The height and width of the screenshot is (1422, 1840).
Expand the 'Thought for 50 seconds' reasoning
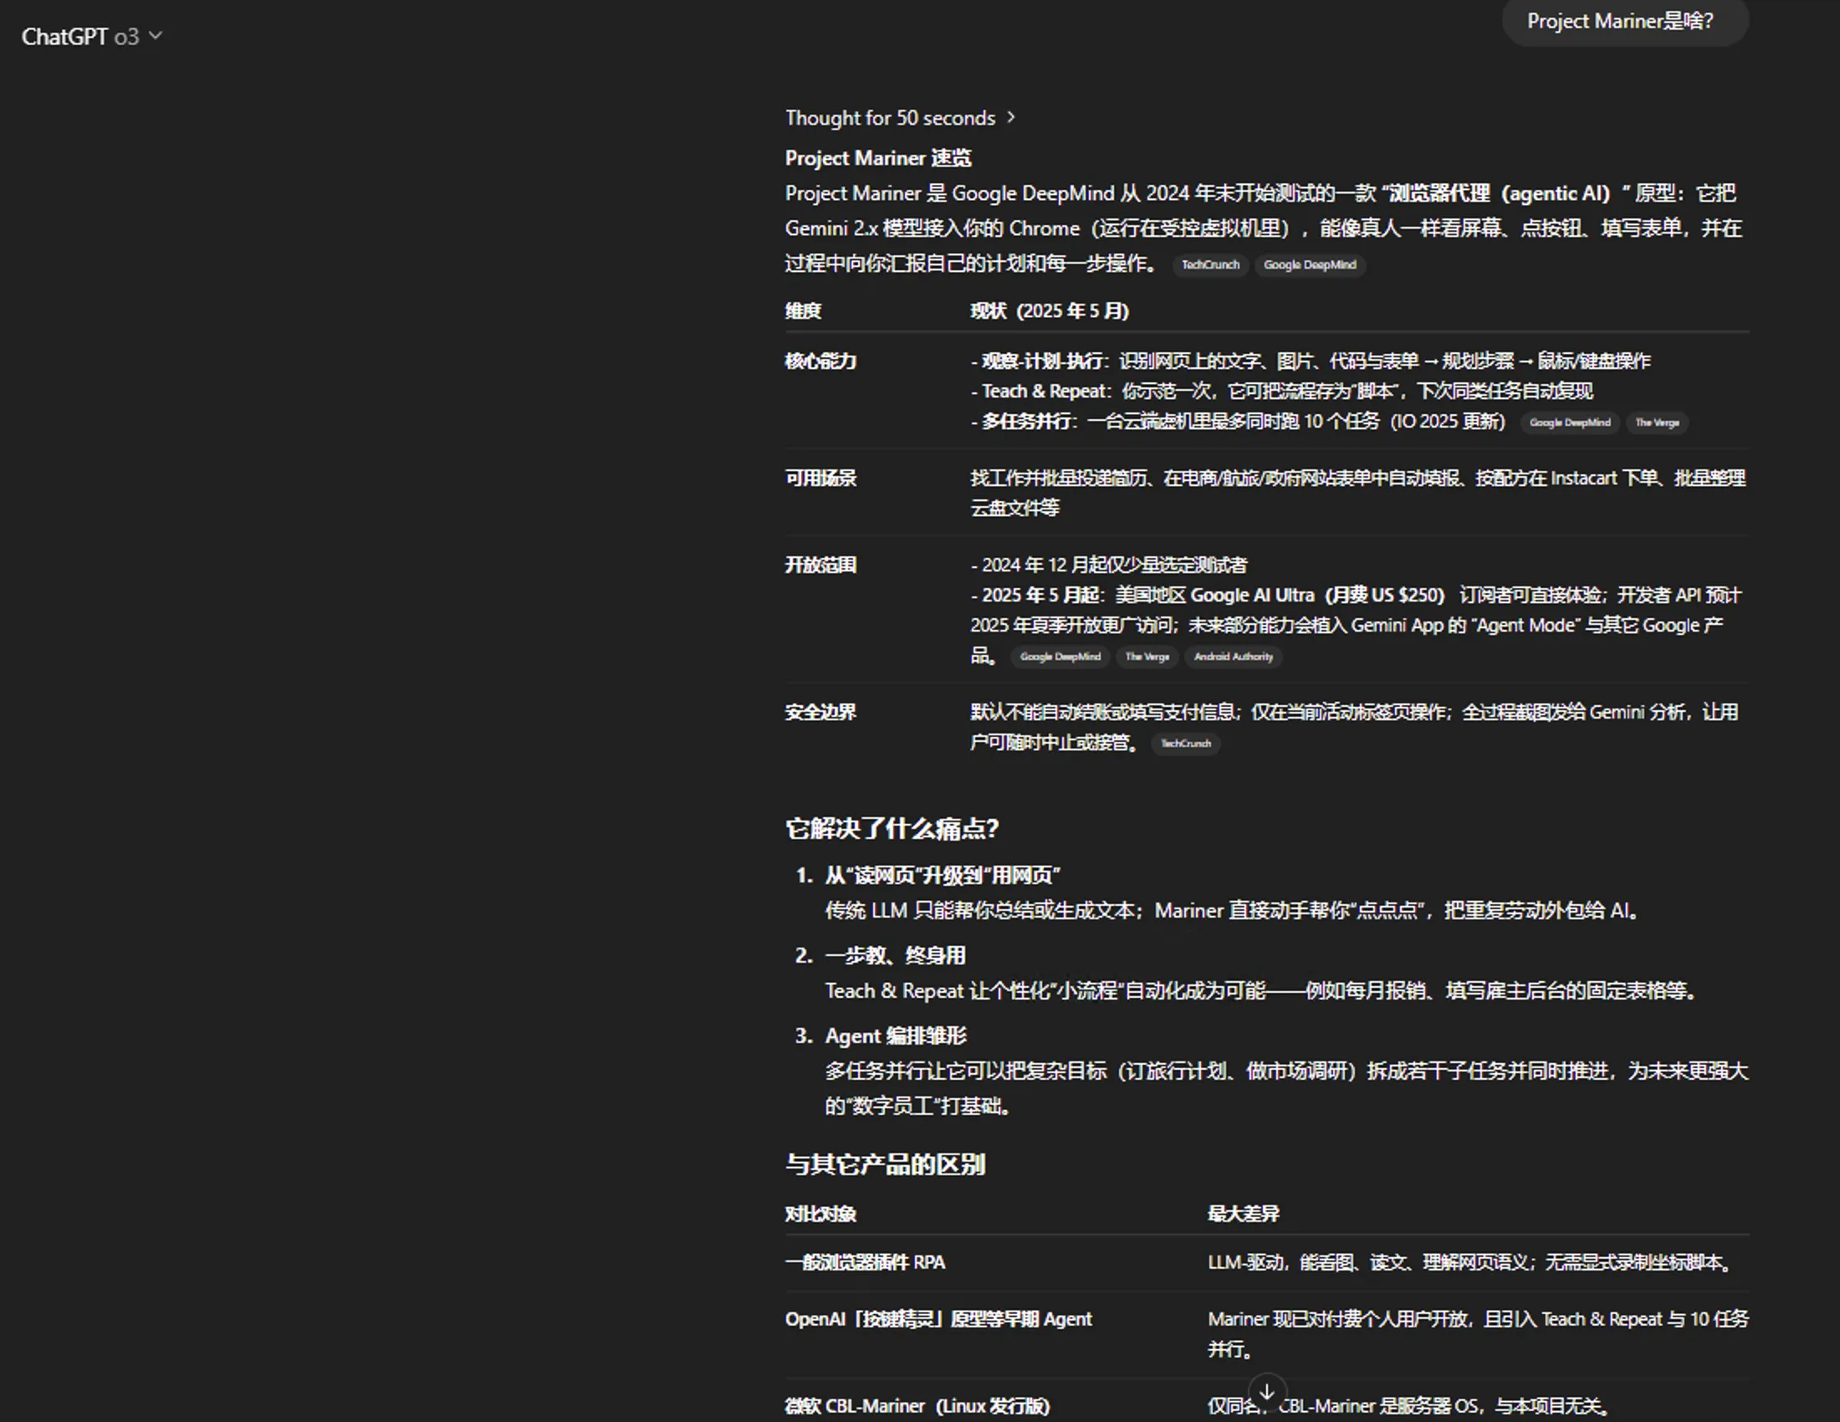pos(900,118)
